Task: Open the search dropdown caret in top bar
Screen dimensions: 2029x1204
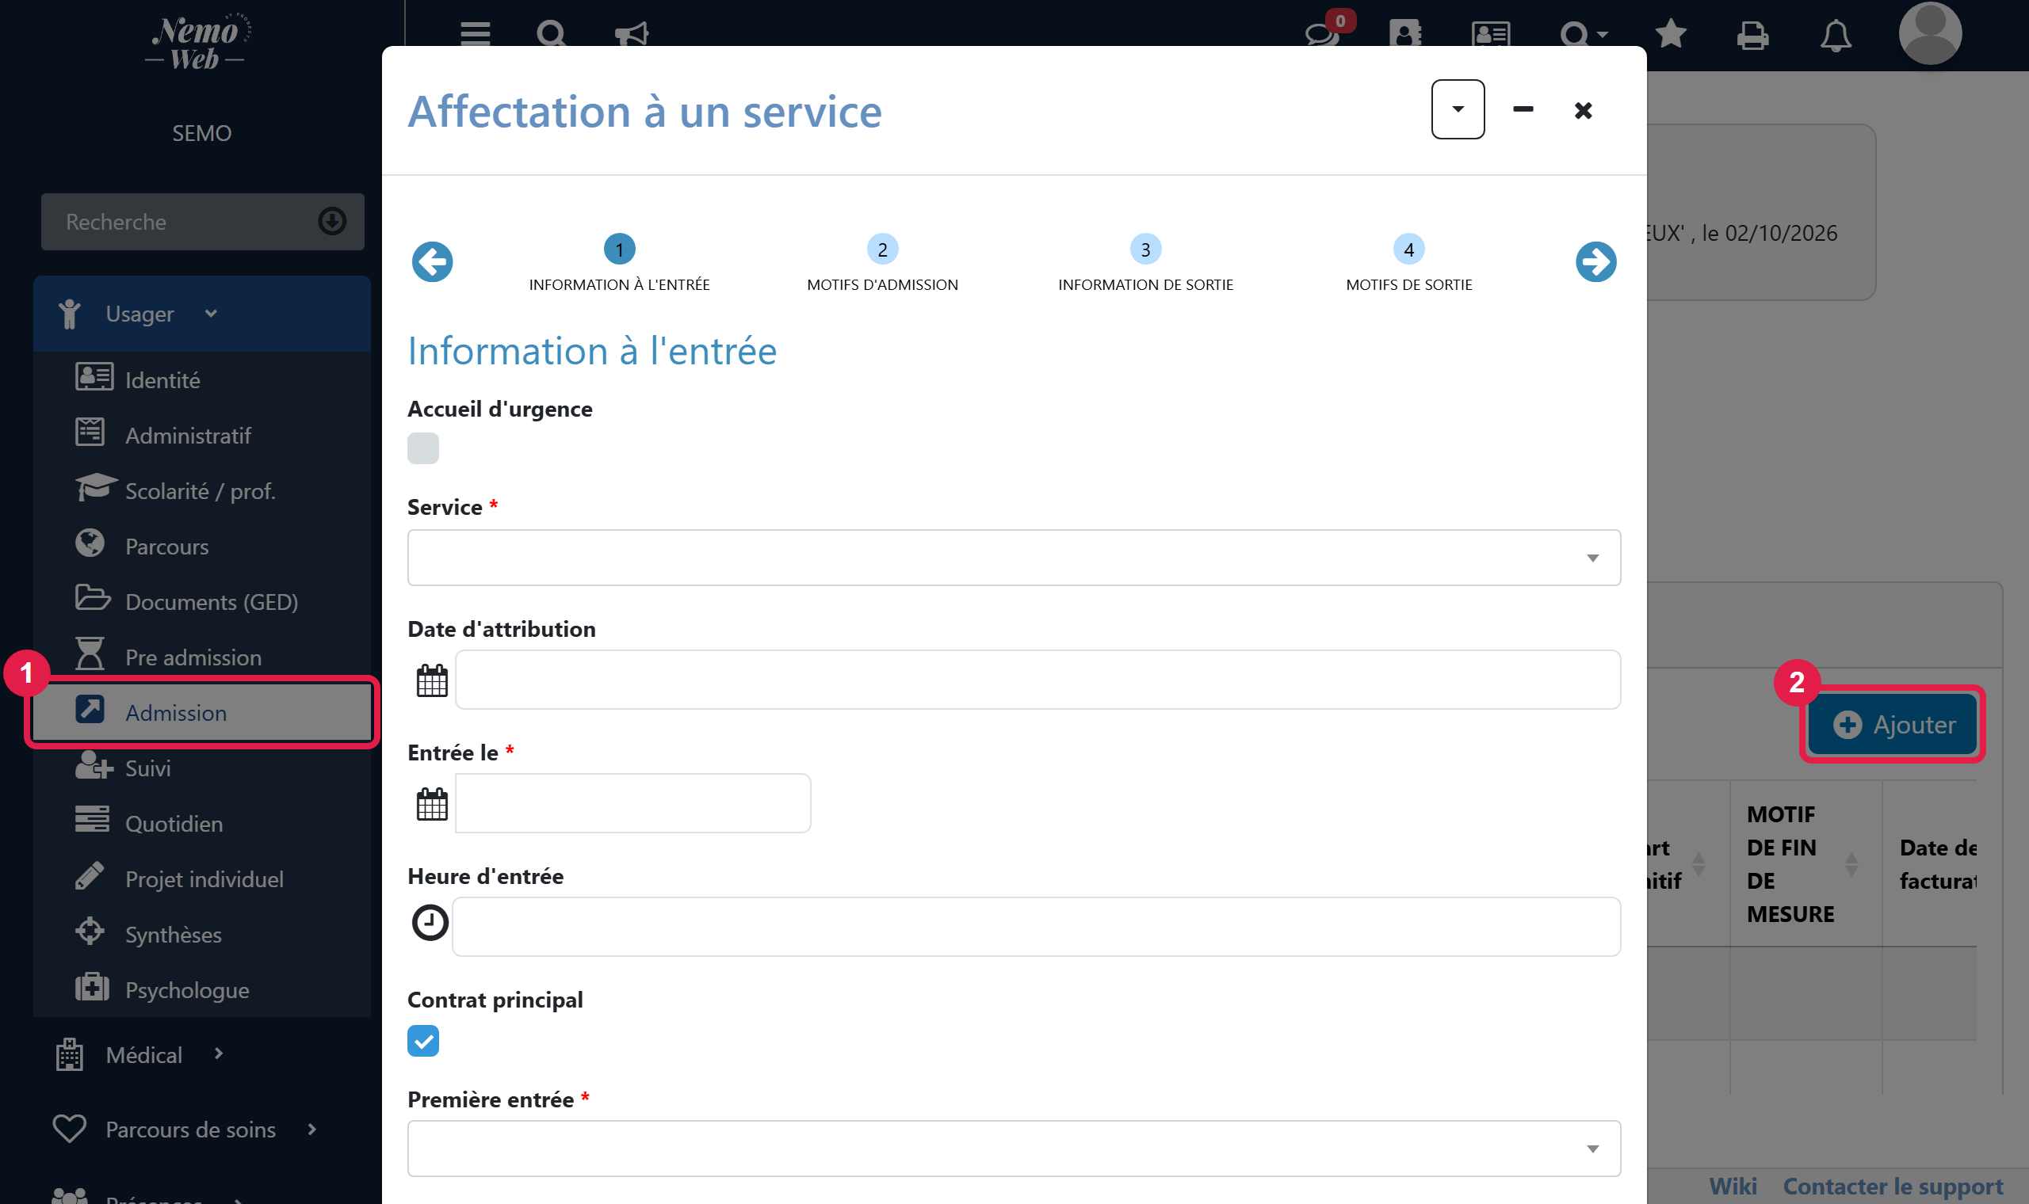Action: click(1602, 35)
